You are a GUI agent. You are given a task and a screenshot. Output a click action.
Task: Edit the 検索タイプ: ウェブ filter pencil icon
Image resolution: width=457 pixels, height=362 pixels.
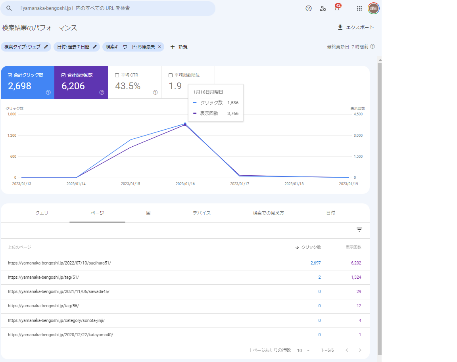point(46,47)
